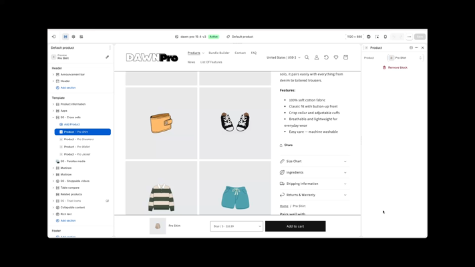Open the shopping cart icon
The width and height of the screenshot is (475, 267).
[x=345, y=57]
